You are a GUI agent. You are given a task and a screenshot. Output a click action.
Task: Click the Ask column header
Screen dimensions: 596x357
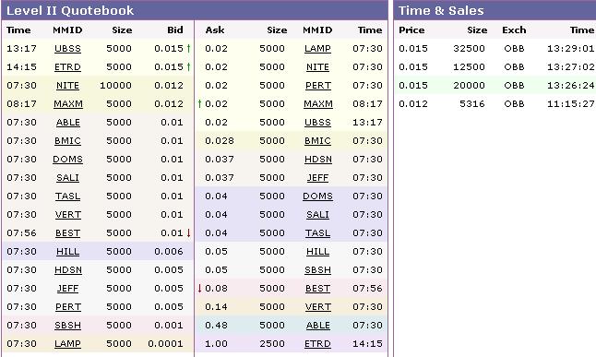(215, 30)
